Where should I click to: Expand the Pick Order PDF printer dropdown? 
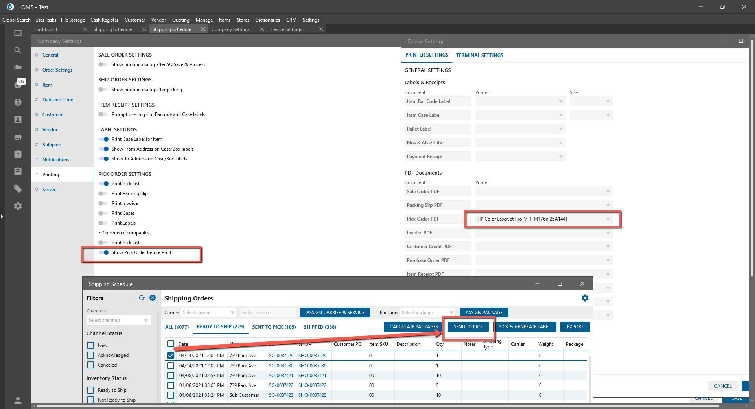[x=608, y=219]
